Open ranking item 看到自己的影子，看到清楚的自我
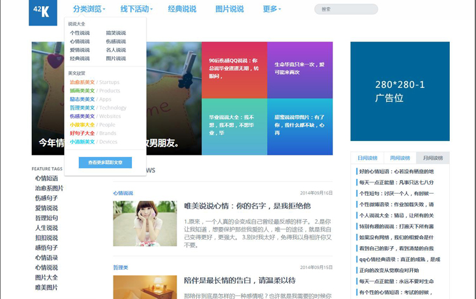Screen dimensions: 476x299 396,248
